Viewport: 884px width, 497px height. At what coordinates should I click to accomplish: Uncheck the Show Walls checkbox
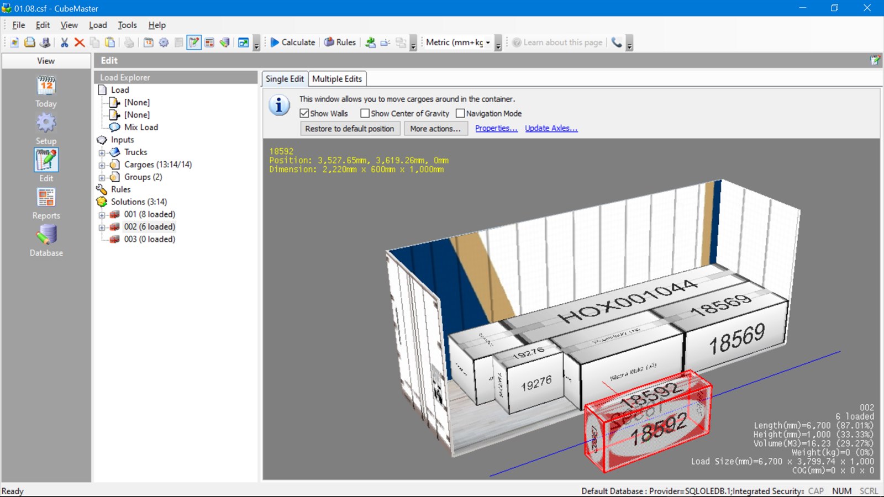point(304,113)
